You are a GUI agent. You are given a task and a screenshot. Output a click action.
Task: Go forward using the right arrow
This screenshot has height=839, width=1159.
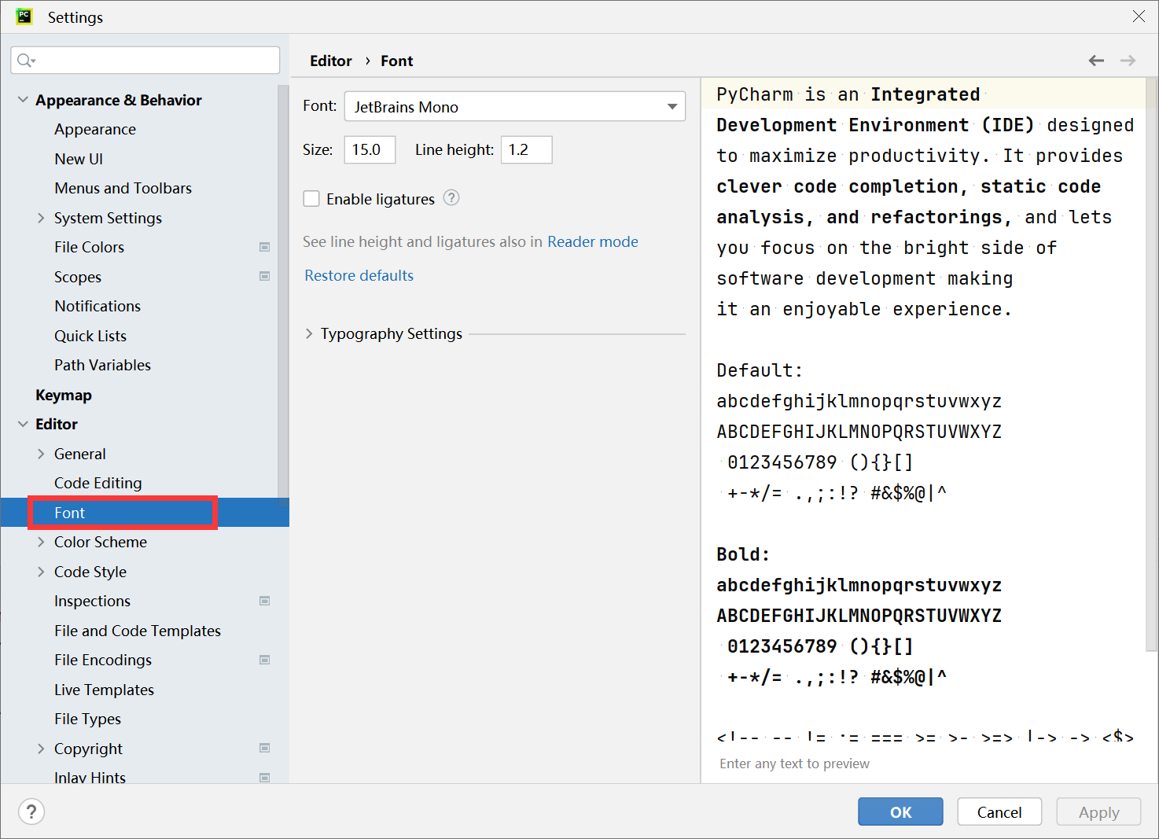1128,61
